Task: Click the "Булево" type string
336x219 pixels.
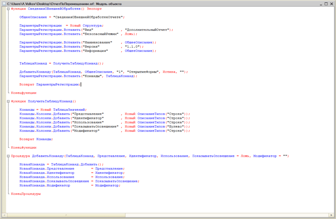Action: [176, 127]
